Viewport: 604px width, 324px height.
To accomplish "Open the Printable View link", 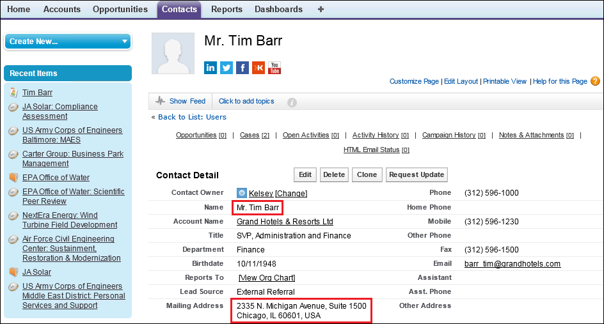I will [505, 81].
